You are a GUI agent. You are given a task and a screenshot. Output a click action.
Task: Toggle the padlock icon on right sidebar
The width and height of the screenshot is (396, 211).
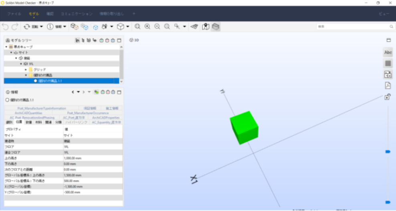point(388,96)
